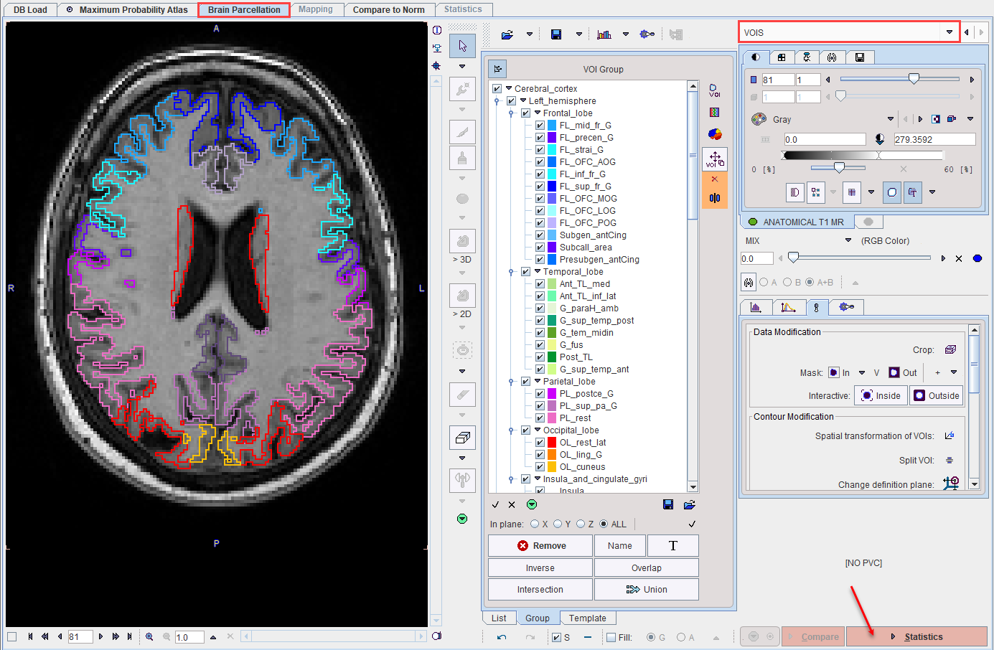Open the VOI statistics histogram icon
Viewport: 994px width, 650px height.
604,34
